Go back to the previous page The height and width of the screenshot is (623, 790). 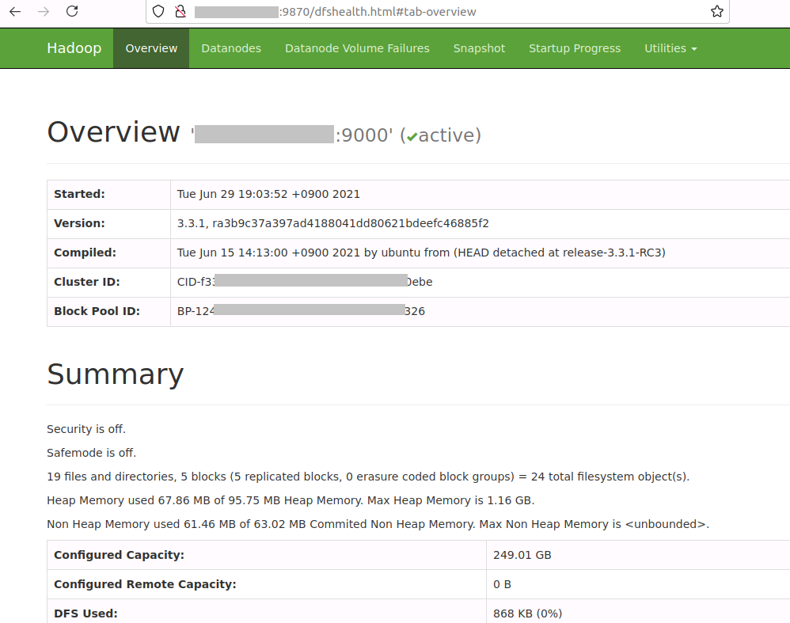pos(15,12)
